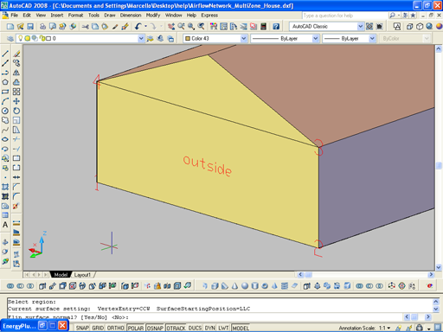Select the Polygon draw tool
The image size is (443, 332).
coord(5,82)
